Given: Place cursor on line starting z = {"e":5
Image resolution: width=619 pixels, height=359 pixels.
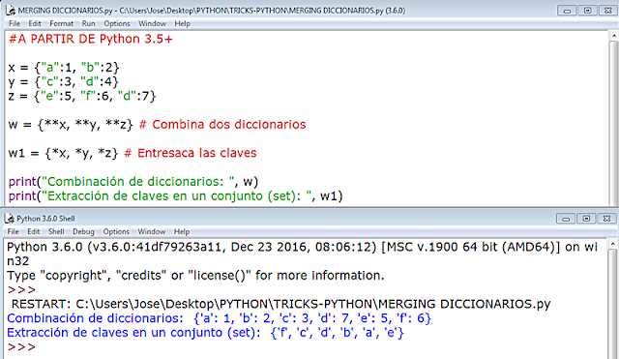Looking at the screenshot, I should pyautogui.click(x=82, y=96).
